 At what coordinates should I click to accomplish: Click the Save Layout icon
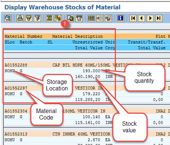point(108,18)
